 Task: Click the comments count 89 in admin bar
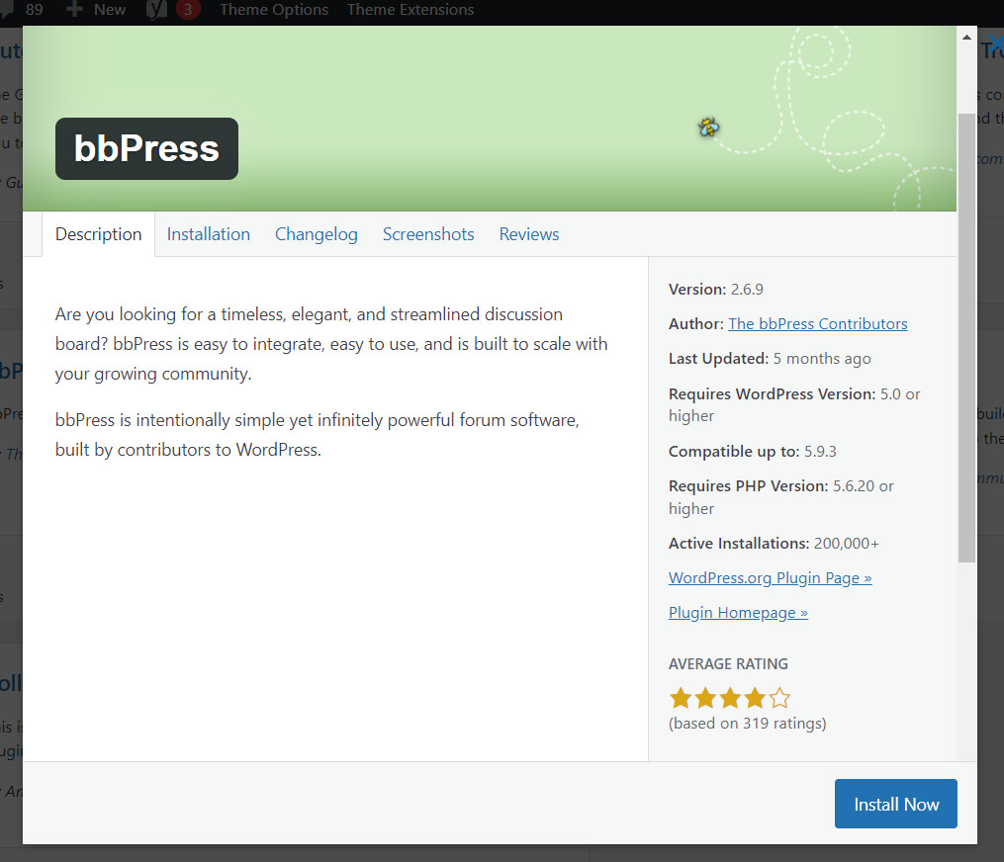click(x=34, y=10)
